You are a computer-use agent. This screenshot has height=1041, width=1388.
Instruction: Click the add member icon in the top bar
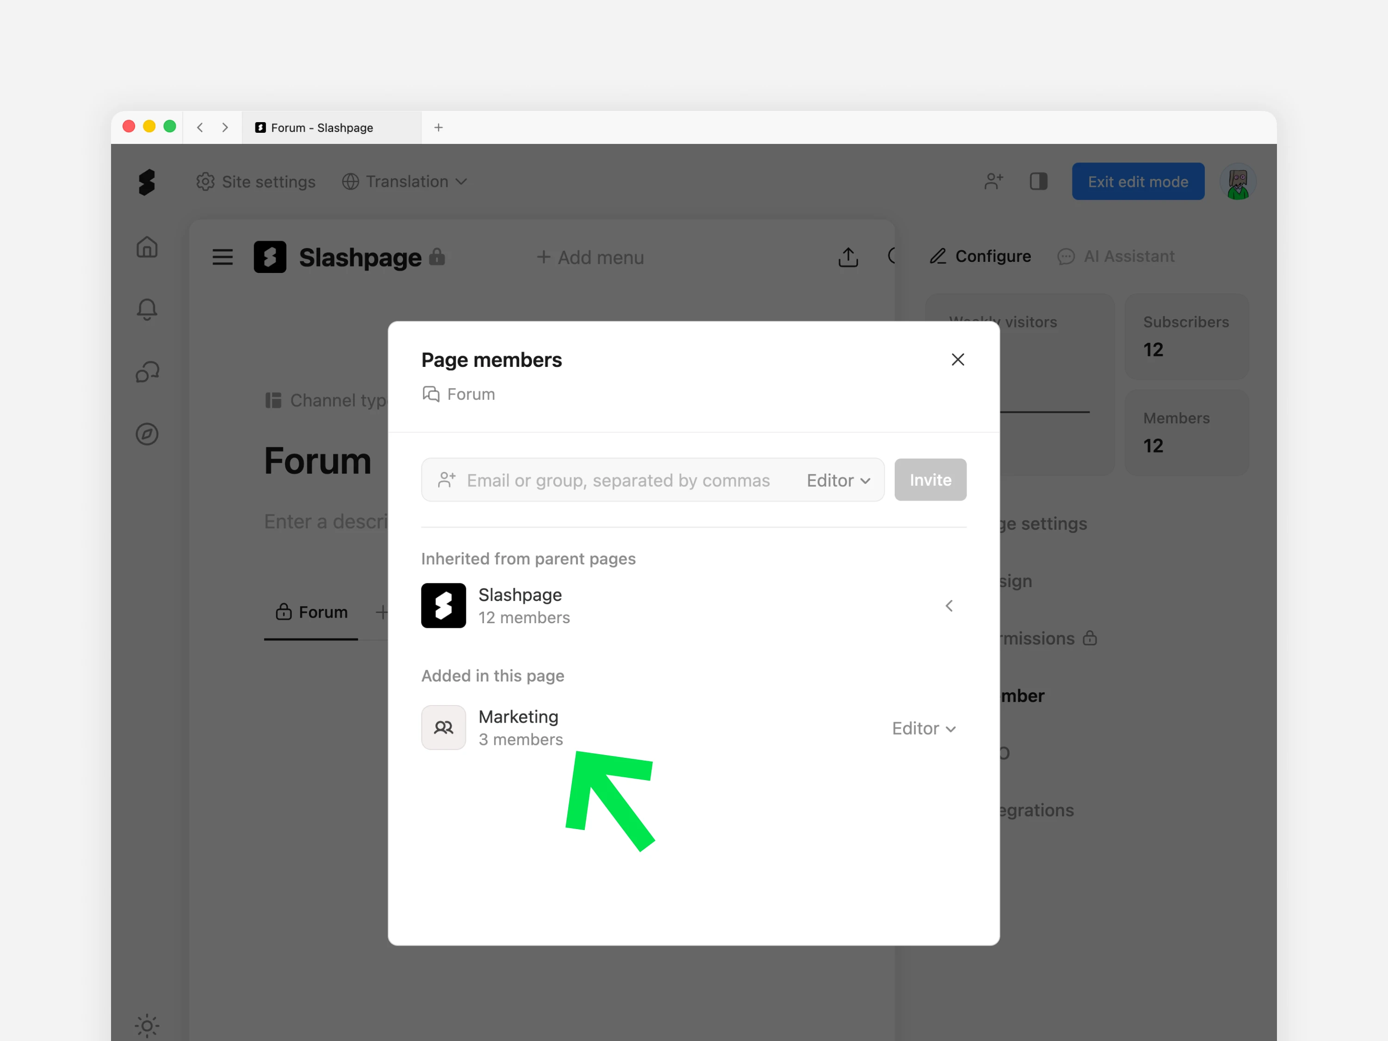[993, 181]
